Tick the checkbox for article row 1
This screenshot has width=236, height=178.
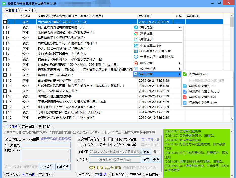click(5, 22)
